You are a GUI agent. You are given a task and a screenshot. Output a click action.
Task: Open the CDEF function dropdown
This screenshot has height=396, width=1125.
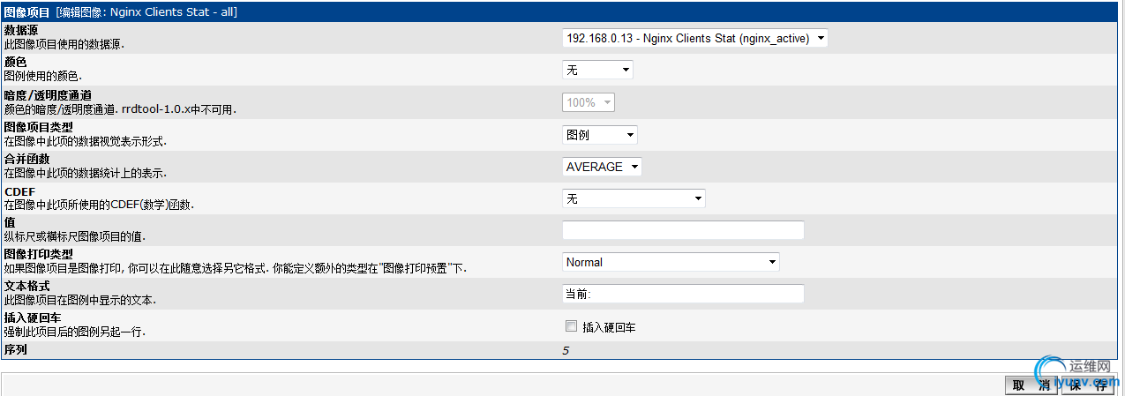pos(634,198)
